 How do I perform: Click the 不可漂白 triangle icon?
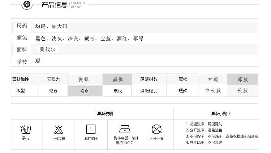pos(59,130)
